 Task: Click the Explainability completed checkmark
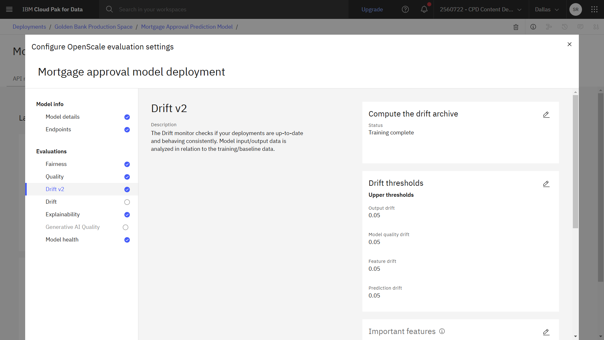coord(127,215)
